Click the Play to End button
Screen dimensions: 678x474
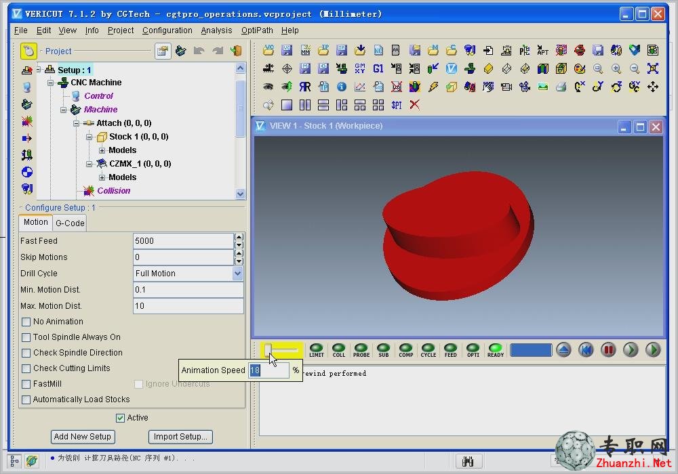[x=653, y=349]
